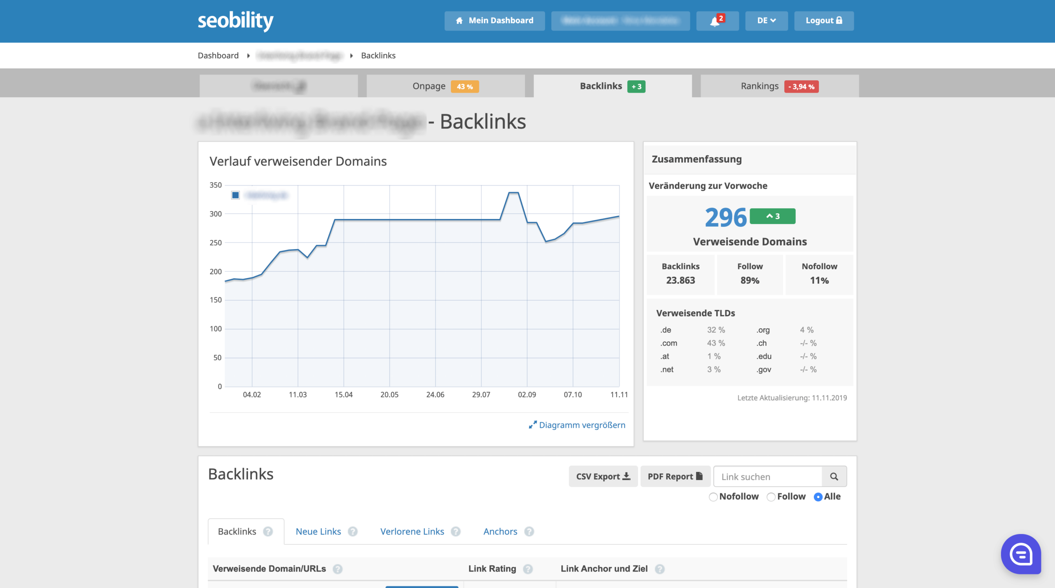Click the .org 4 % TLD entry
Image resolution: width=1055 pixels, height=588 pixels.
click(785, 330)
